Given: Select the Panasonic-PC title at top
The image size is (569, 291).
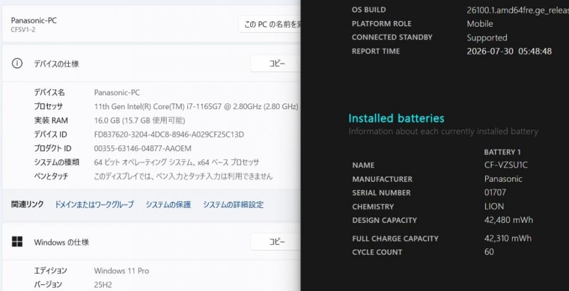Looking at the screenshot, I should click(34, 20).
